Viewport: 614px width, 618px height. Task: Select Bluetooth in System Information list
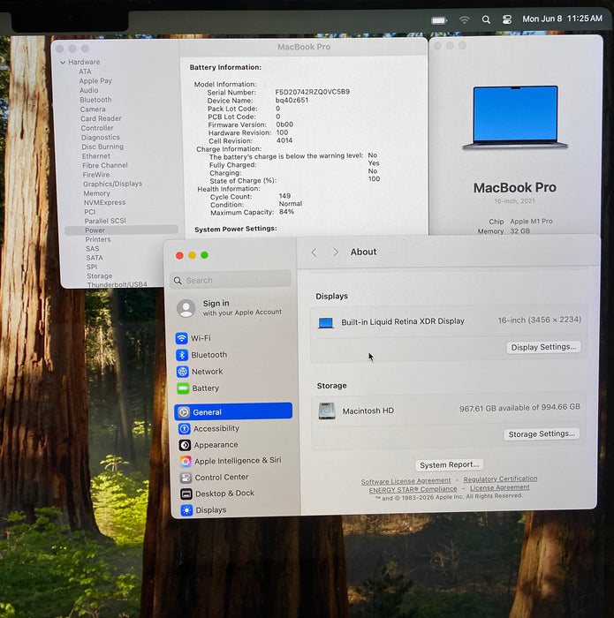click(x=95, y=100)
